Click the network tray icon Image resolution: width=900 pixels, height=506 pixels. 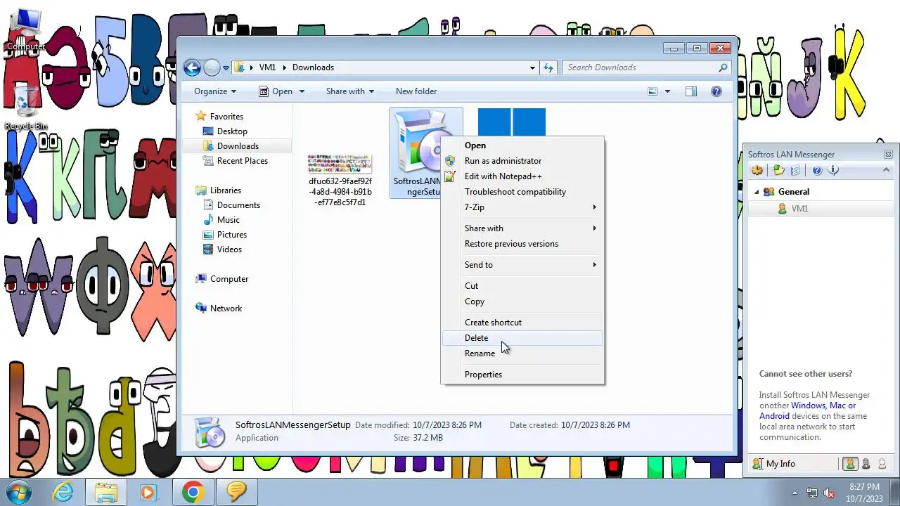pos(812,493)
